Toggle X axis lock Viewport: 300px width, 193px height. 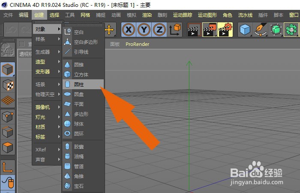tap(129, 30)
